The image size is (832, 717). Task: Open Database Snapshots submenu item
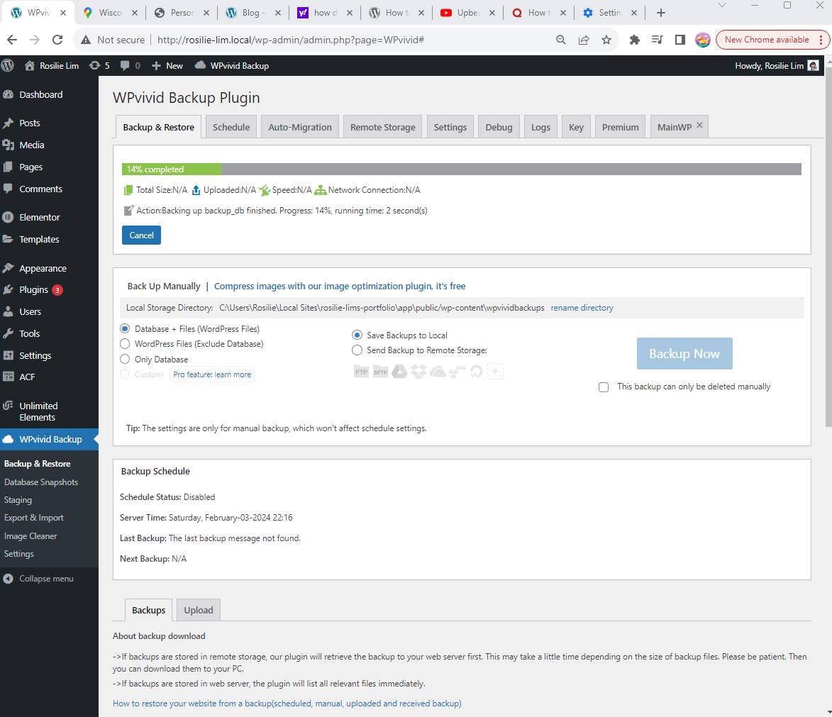pos(41,482)
